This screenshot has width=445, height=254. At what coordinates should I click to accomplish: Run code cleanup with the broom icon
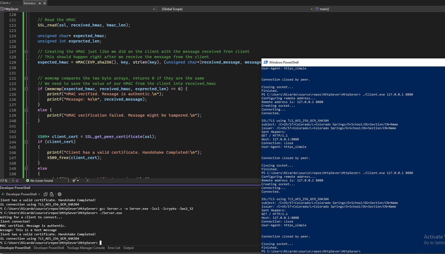[74, 181]
